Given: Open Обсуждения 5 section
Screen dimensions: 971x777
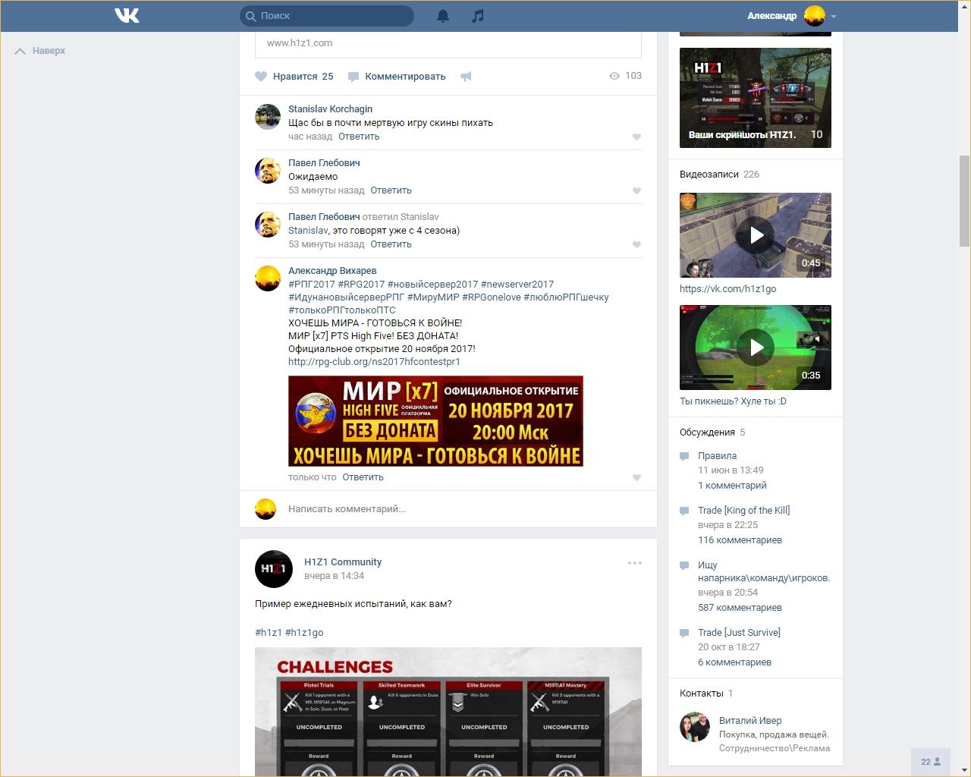Looking at the screenshot, I should tap(712, 432).
